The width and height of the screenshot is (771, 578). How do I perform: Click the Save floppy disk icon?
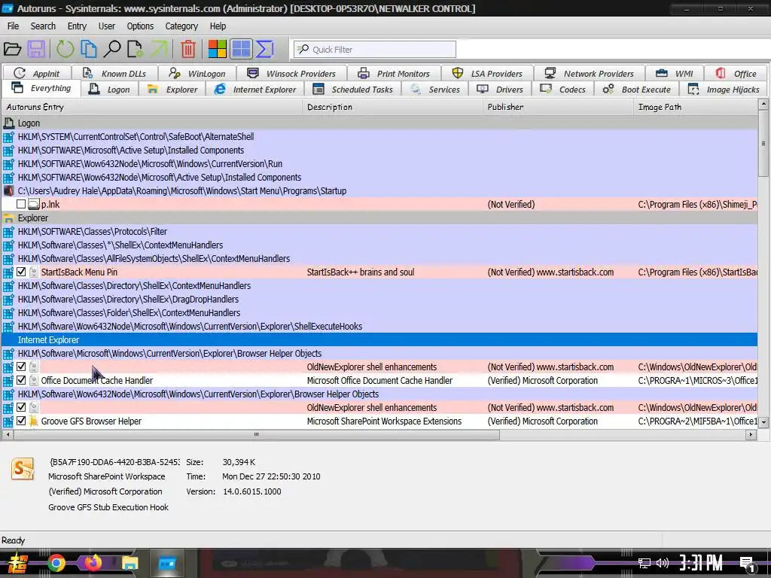click(x=36, y=49)
